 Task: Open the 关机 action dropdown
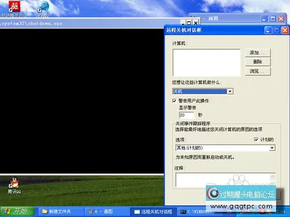pos(203,91)
